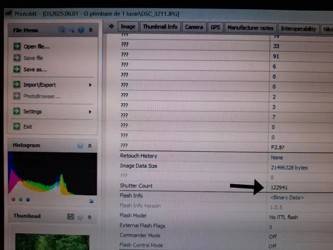Click the histogram graph

point(53,173)
